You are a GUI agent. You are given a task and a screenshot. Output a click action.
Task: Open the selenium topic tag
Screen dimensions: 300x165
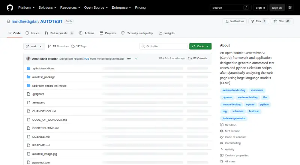click(x=238, y=111)
